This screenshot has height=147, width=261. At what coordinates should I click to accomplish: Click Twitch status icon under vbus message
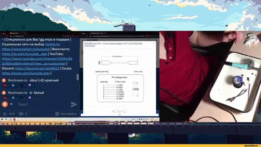click(x=30, y=85)
